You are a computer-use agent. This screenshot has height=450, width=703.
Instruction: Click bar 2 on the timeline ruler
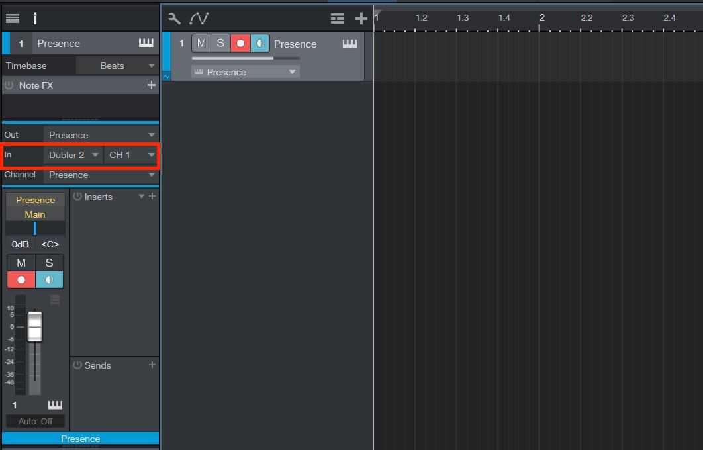541,18
